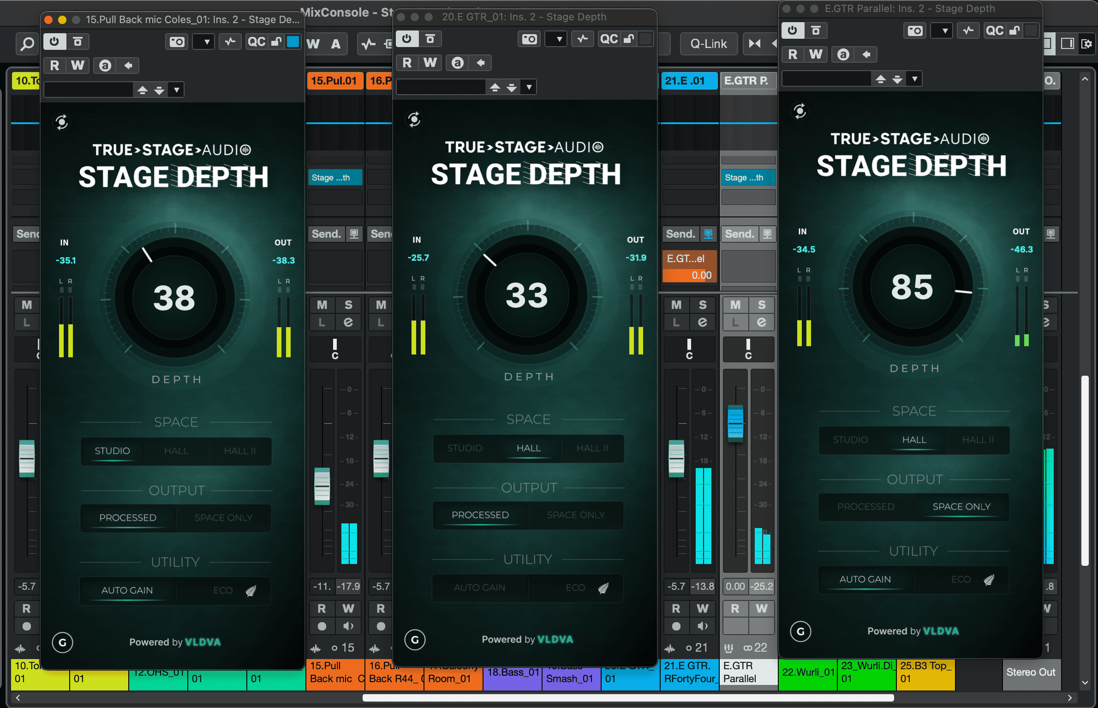Open Sends routing icon on 21.E channel

(x=708, y=234)
